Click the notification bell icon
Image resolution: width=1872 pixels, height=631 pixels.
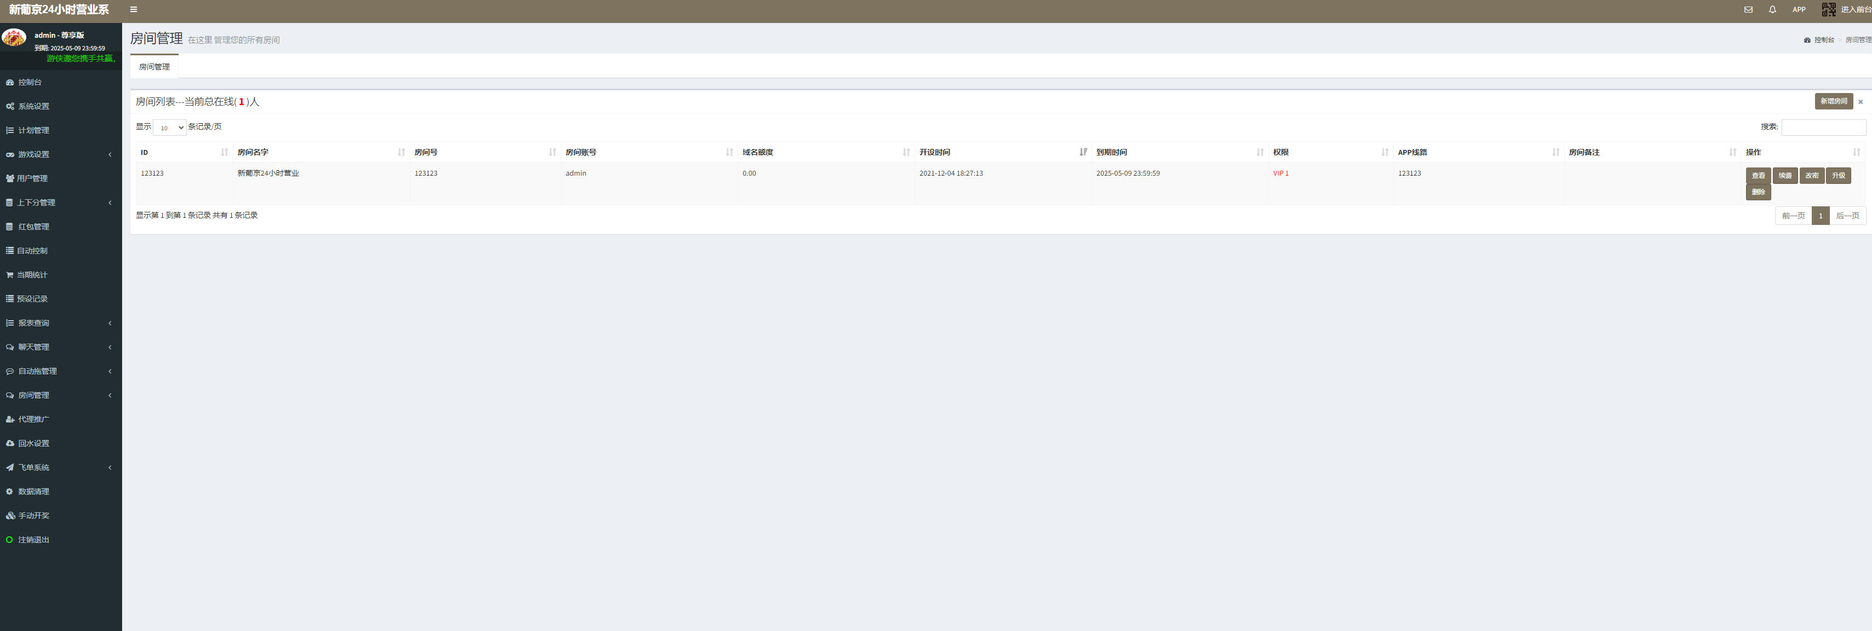click(1772, 9)
